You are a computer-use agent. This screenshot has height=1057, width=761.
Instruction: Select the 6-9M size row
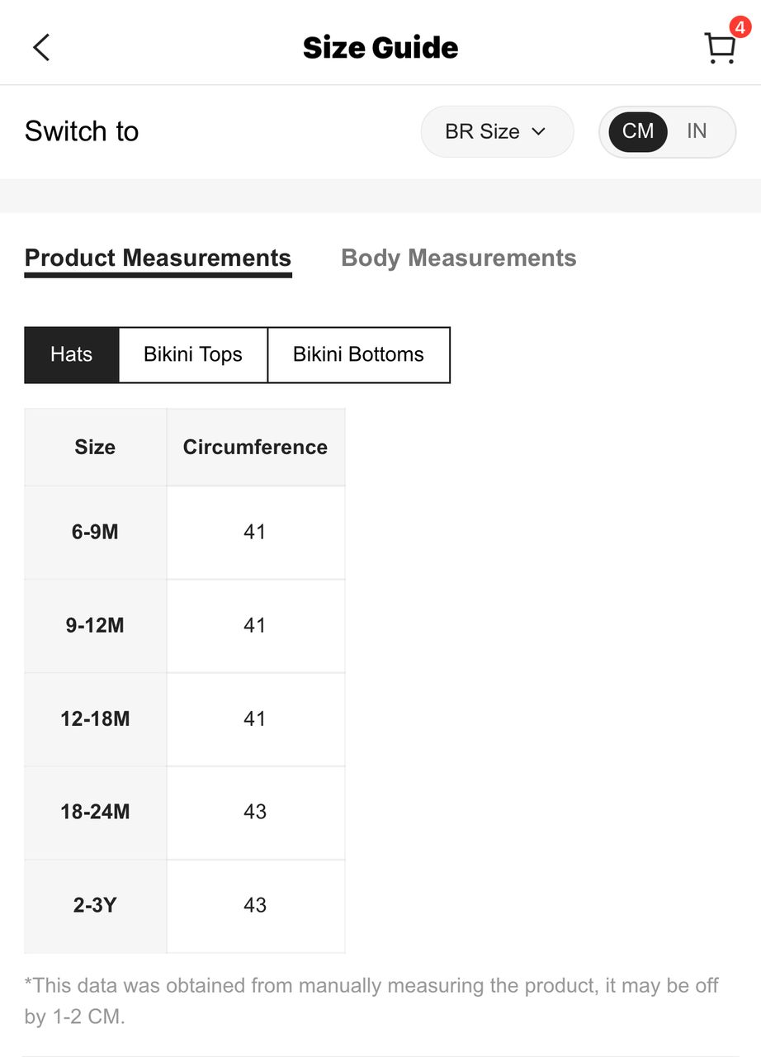pos(185,533)
